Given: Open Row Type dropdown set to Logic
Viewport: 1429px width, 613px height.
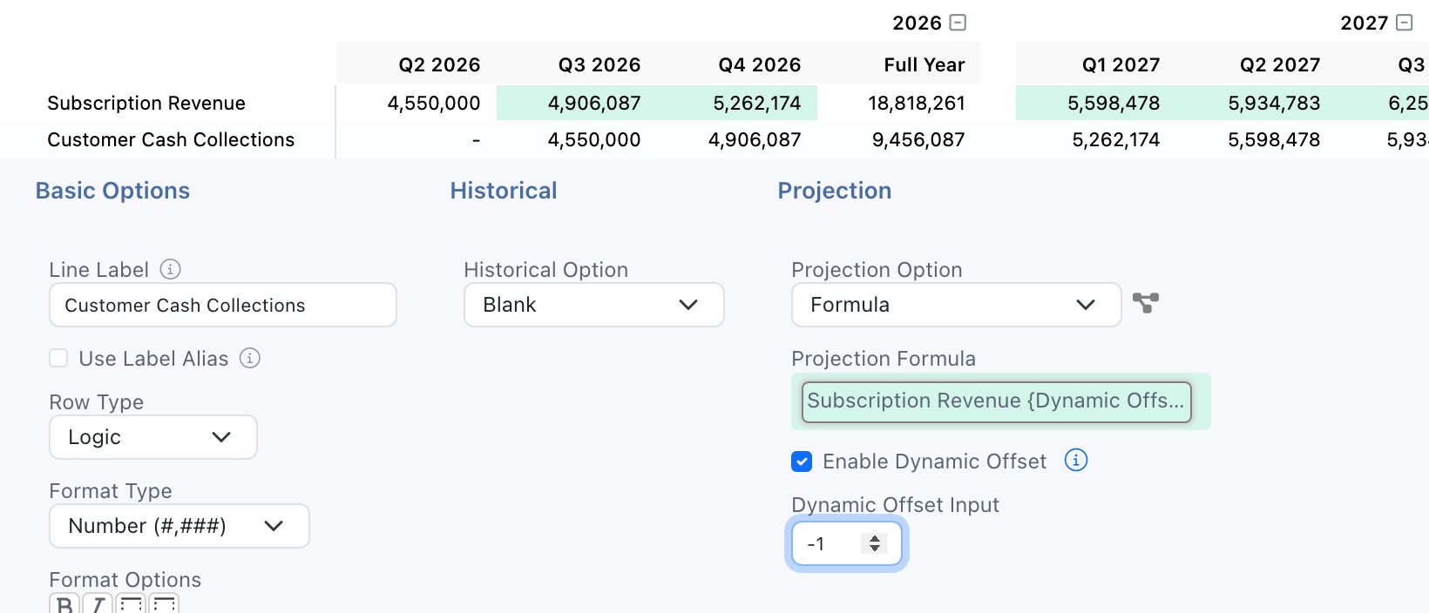Looking at the screenshot, I should [x=153, y=437].
